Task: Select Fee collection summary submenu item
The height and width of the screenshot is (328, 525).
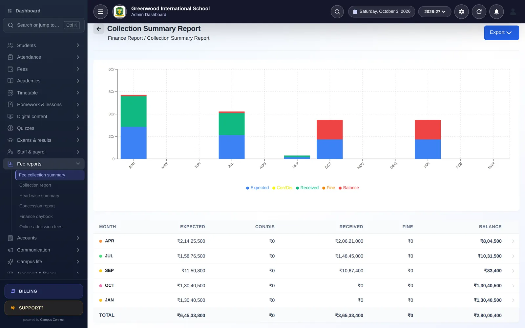Action: (50, 175)
